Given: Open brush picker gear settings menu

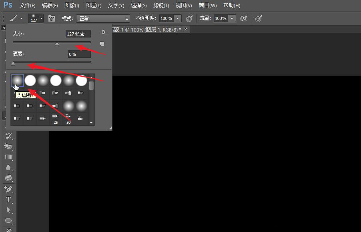Looking at the screenshot, I should tap(104, 32).
